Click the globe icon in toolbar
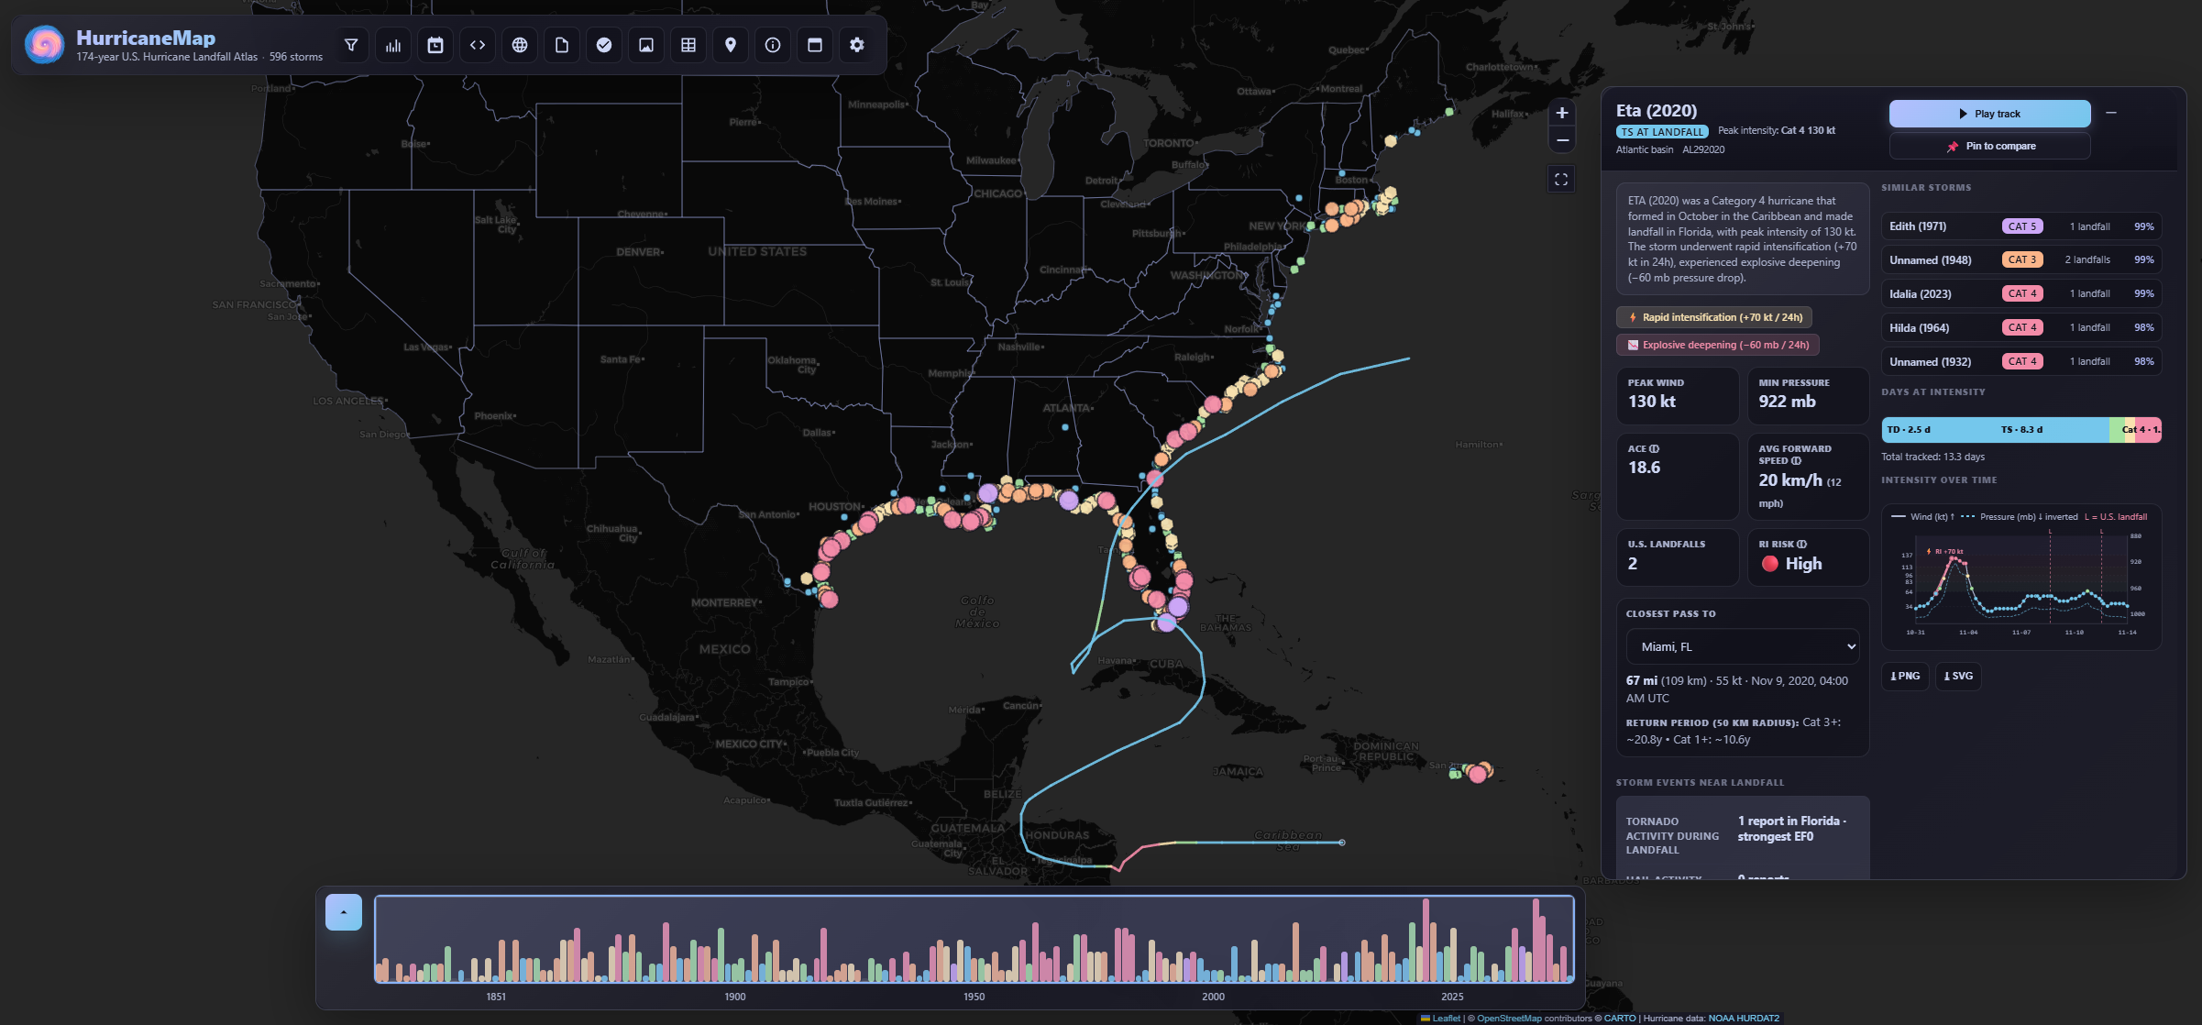2202x1025 pixels. pyautogui.click(x=520, y=45)
